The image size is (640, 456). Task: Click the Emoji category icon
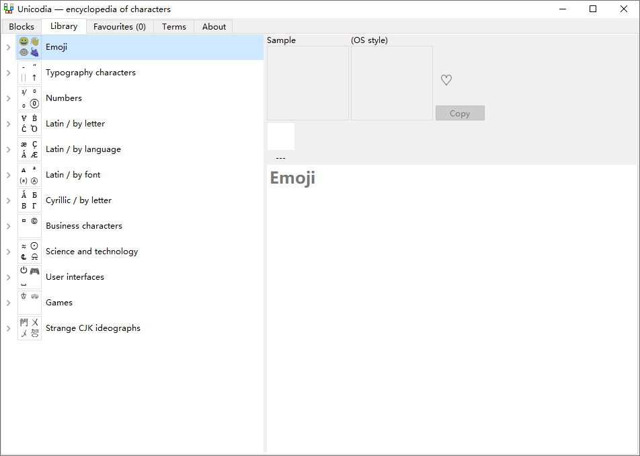29,47
